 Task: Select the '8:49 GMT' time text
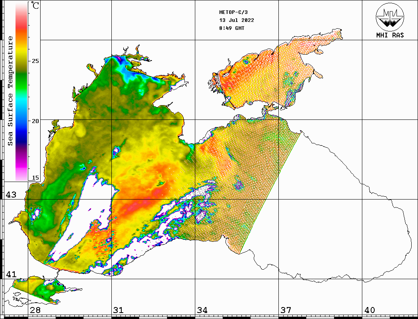point(231,28)
